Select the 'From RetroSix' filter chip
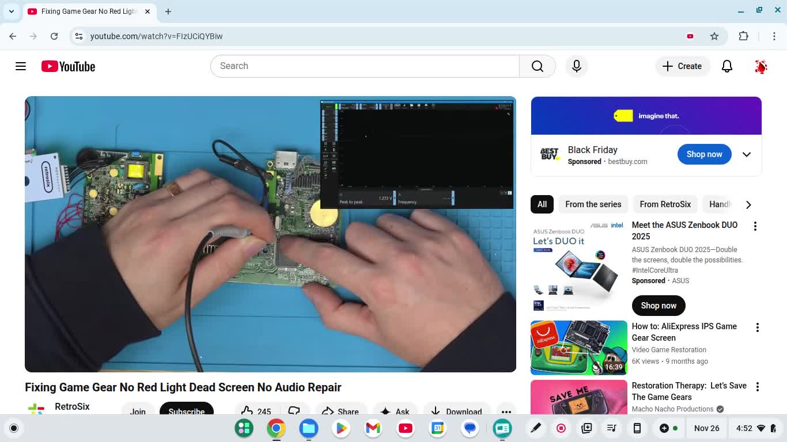The width and height of the screenshot is (787, 442). click(x=665, y=204)
